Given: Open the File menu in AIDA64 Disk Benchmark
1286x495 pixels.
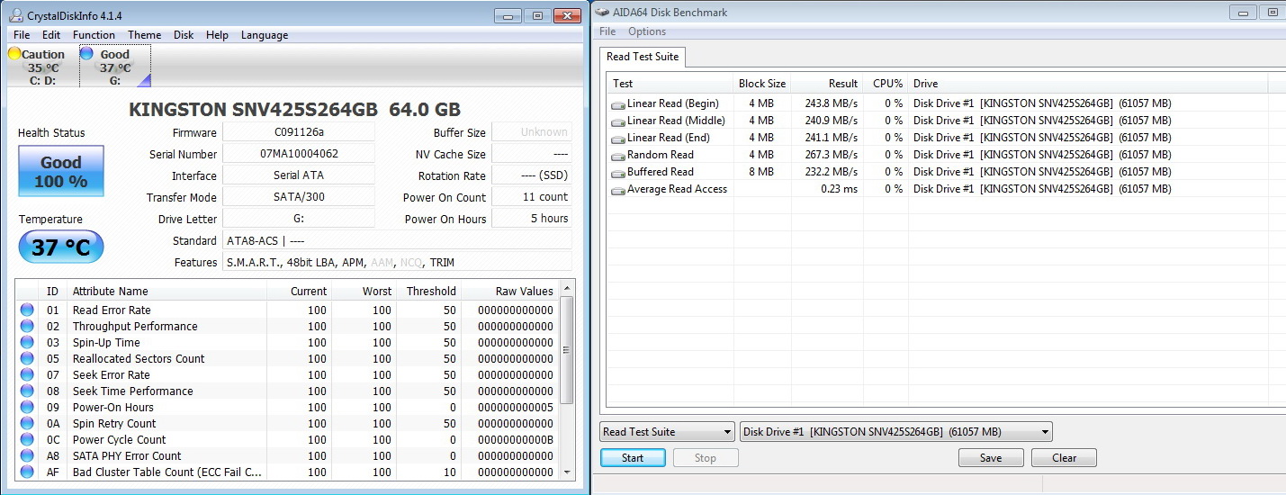Looking at the screenshot, I should [x=607, y=31].
